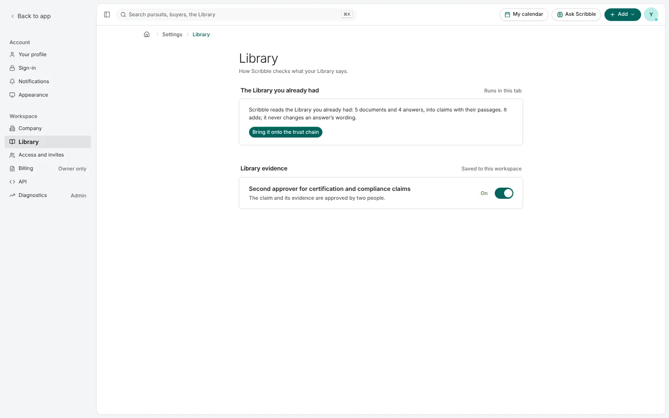Open My calendar

[524, 14]
